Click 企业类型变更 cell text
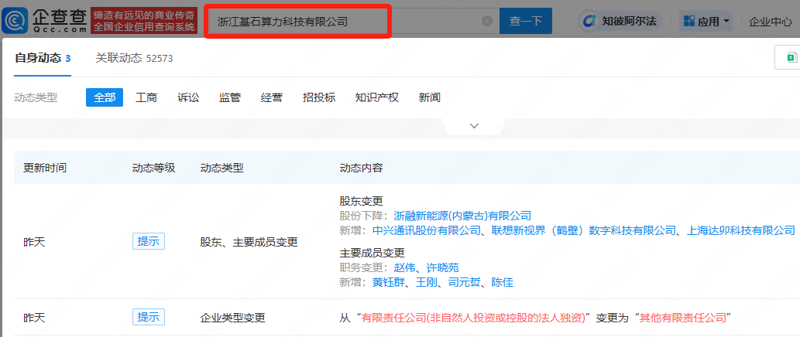Image resolution: width=800 pixels, height=337 pixels. pos(233,318)
